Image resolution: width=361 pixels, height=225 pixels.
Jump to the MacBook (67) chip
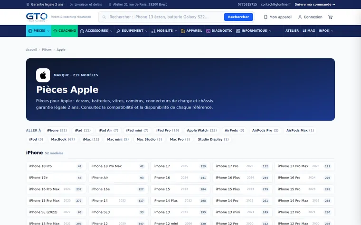click(63, 139)
